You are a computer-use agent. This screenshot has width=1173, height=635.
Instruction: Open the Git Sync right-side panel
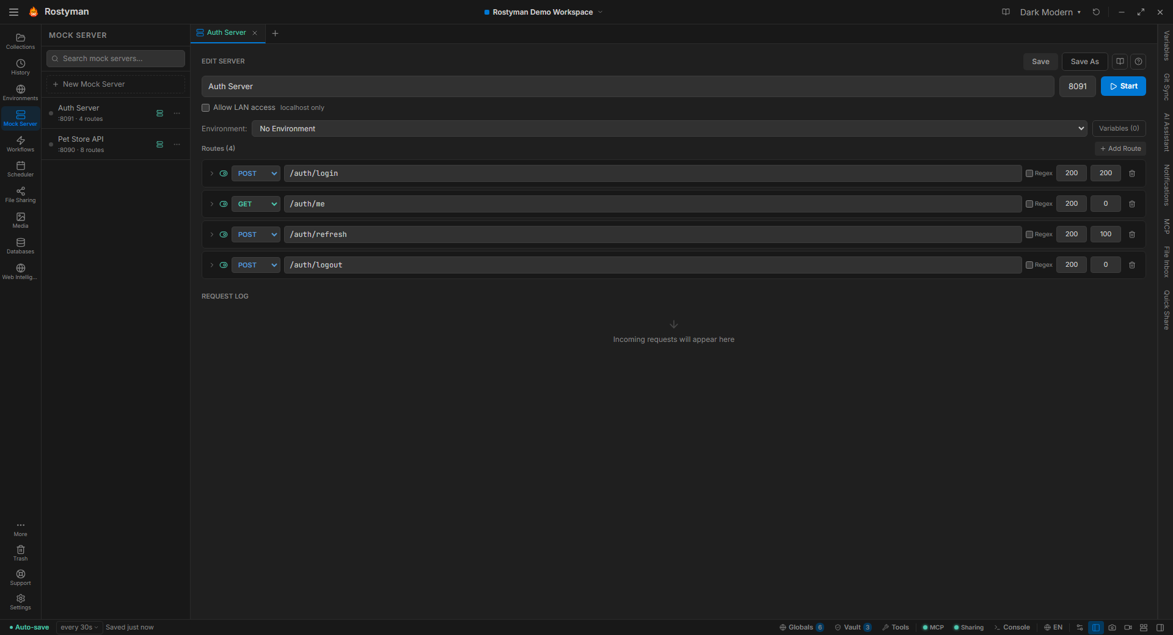(x=1166, y=87)
